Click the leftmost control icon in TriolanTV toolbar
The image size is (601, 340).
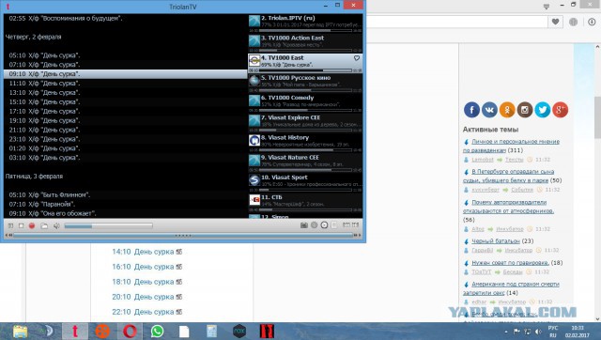point(10,225)
